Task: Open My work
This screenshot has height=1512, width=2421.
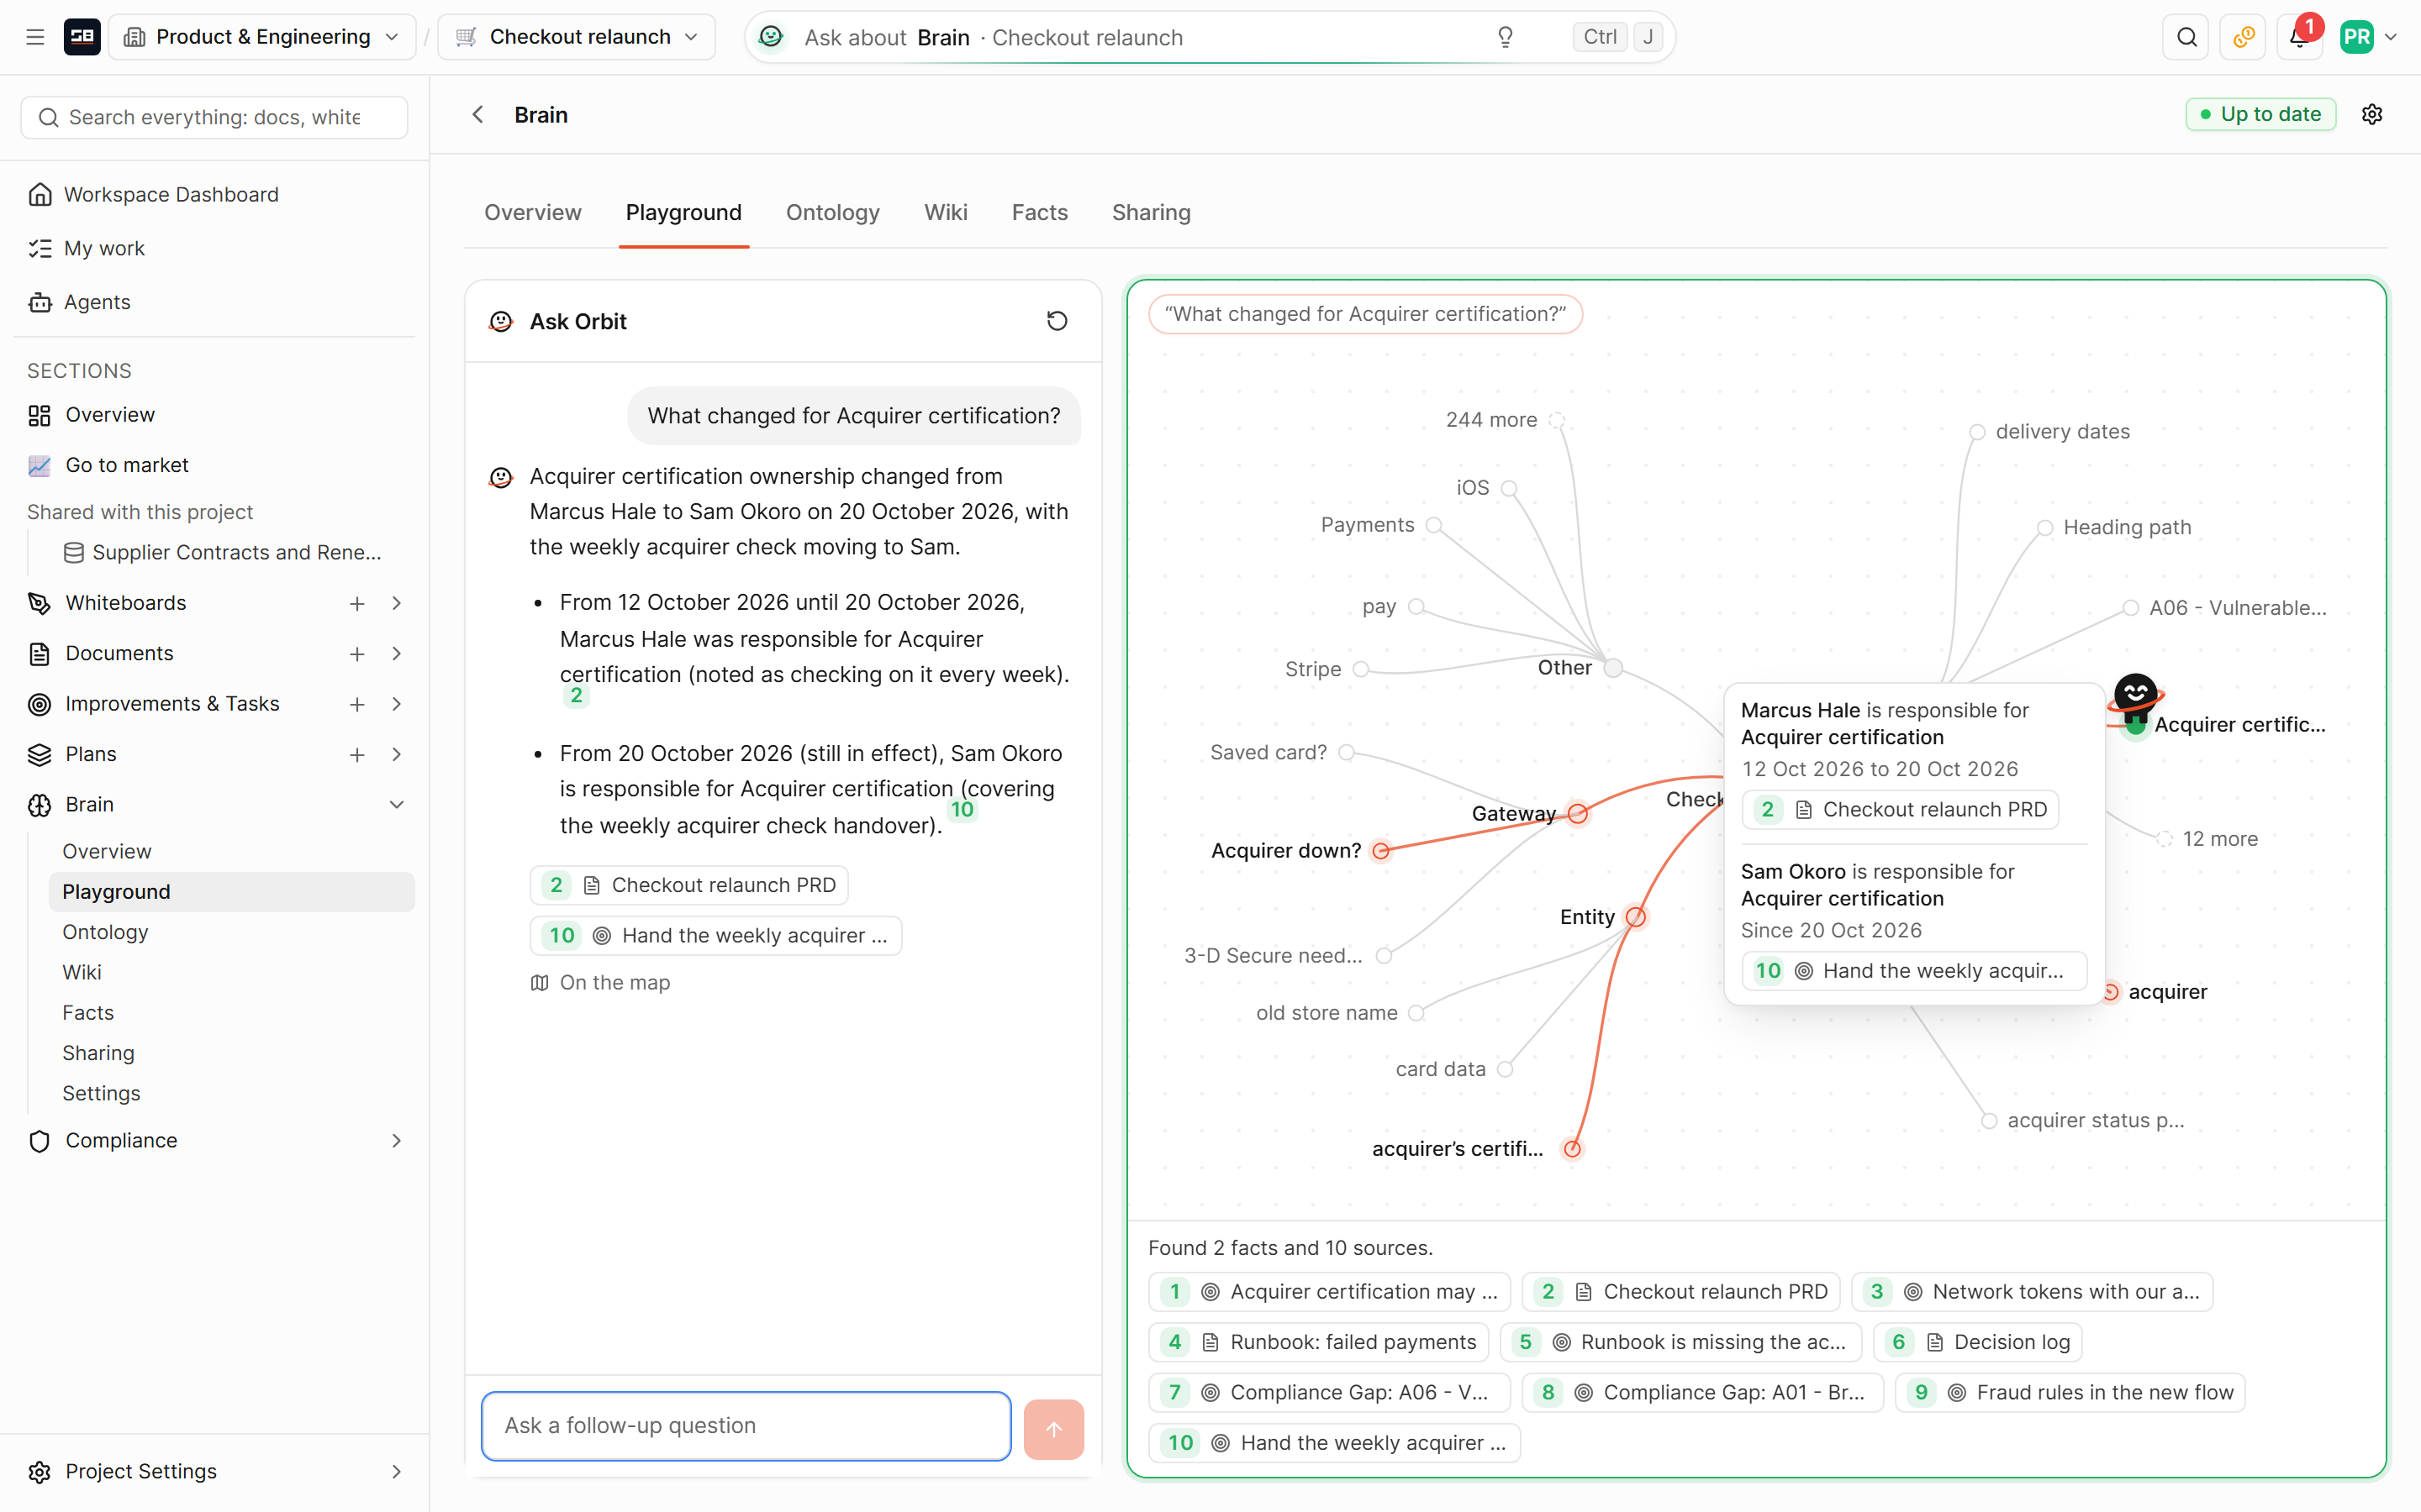Action: [x=104, y=248]
